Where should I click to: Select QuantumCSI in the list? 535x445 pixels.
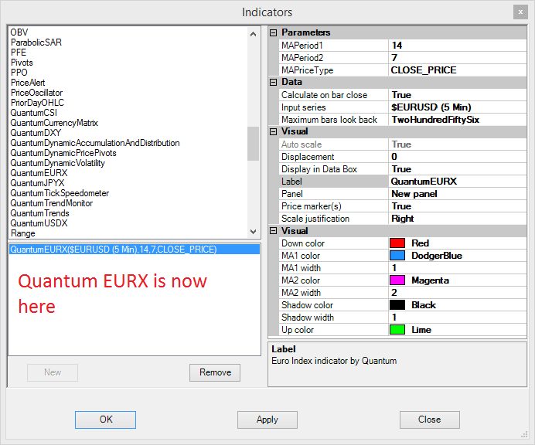tap(33, 113)
